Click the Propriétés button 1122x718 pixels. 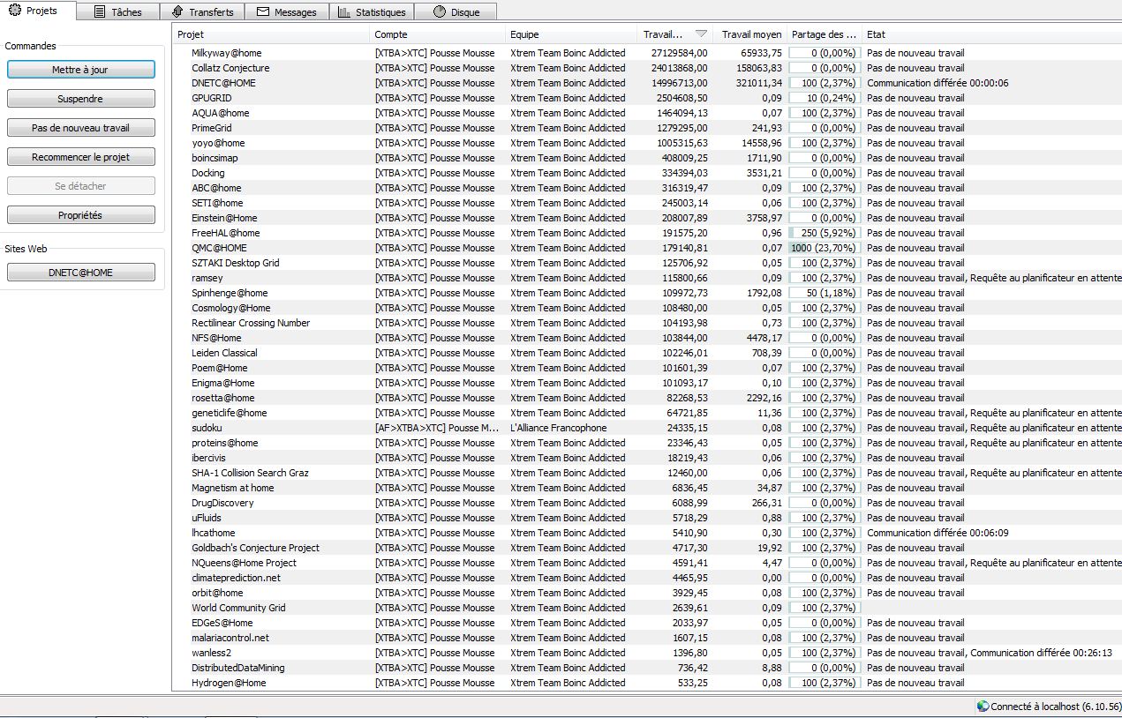pyautogui.click(x=80, y=215)
